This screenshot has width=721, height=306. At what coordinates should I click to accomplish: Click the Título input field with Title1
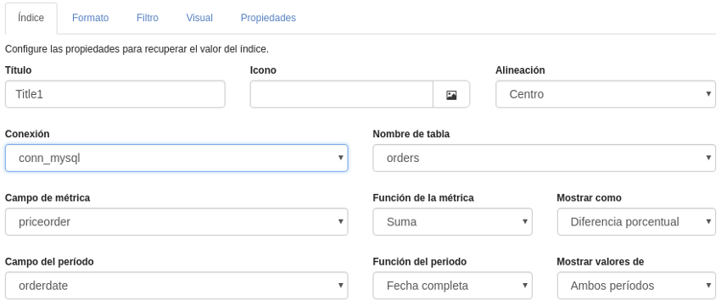pos(115,94)
